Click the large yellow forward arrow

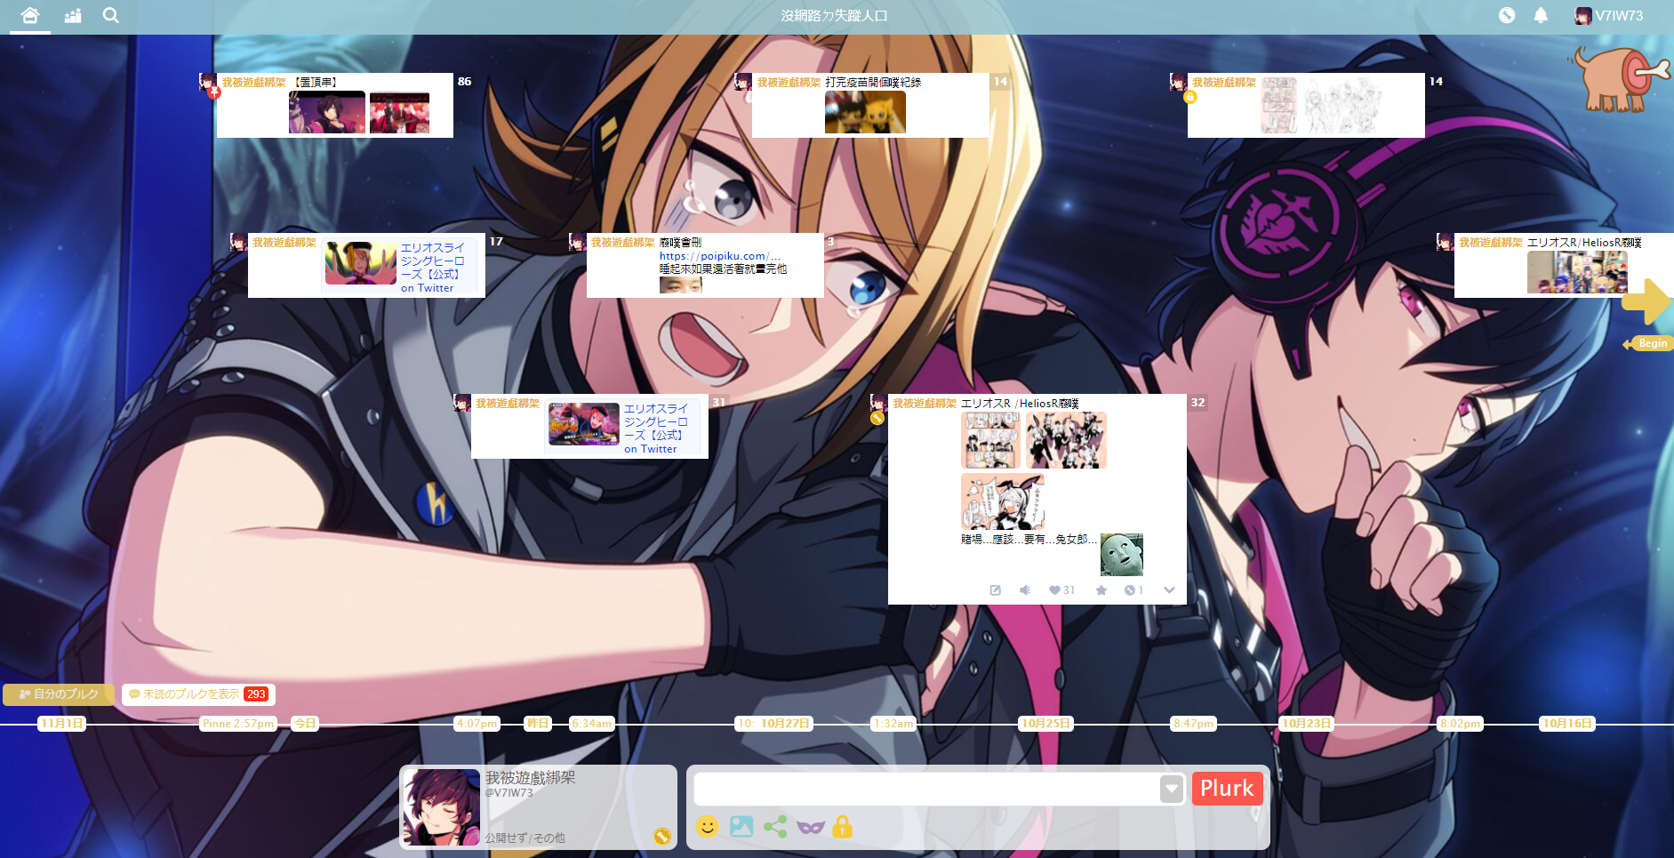tap(1646, 301)
